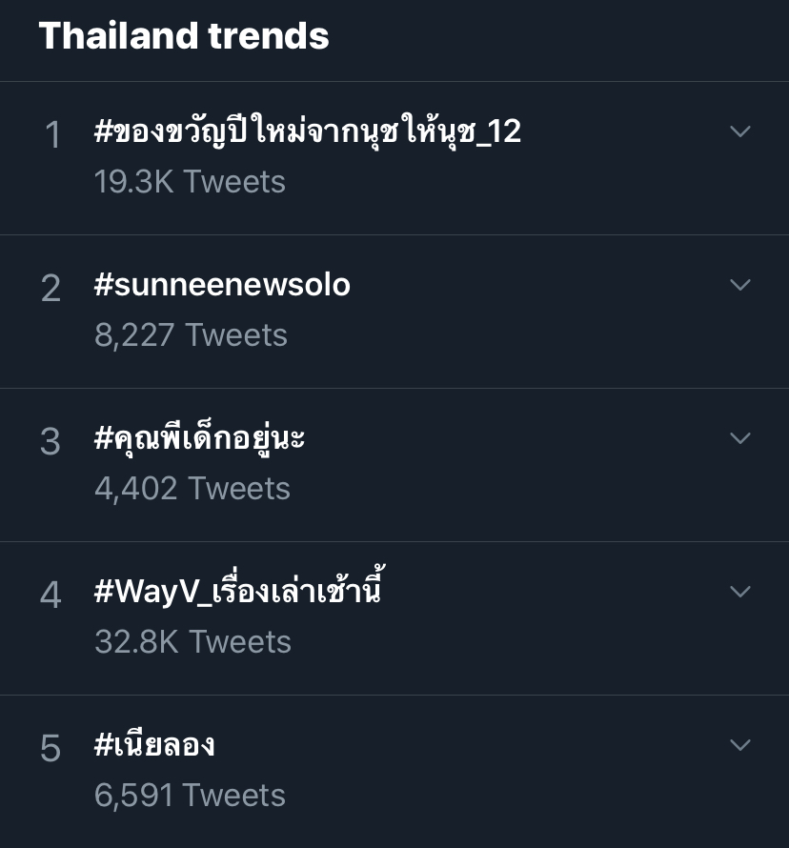Tap the 32.8K Tweets count
This screenshot has height=848, width=789.
tap(192, 642)
